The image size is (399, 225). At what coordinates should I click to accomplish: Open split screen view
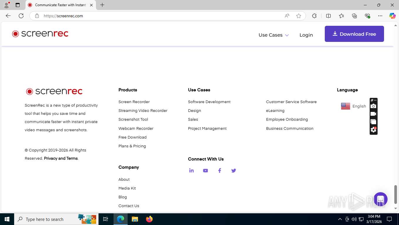pyautogui.click(x=329, y=16)
